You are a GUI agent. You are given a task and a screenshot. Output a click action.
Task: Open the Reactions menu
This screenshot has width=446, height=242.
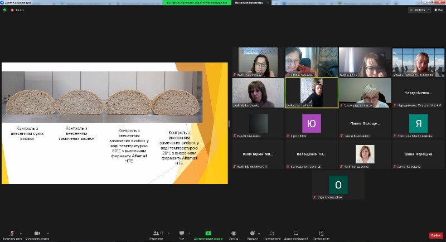pyautogui.click(x=252, y=234)
